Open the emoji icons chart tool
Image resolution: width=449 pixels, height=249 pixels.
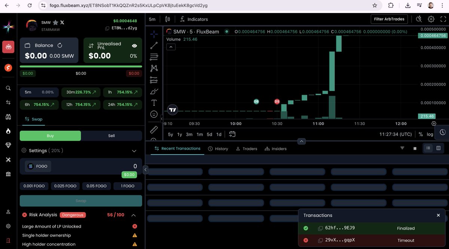coord(154,114)
